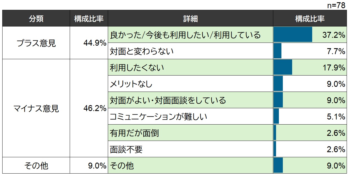Select the プラス意見 category cell

[36, 43]
